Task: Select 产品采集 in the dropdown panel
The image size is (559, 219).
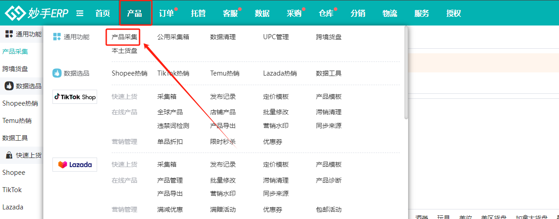Action: click(x=124, y=37)
